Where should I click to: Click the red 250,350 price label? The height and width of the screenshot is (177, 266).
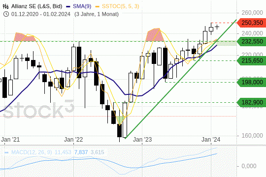(252, 23)
